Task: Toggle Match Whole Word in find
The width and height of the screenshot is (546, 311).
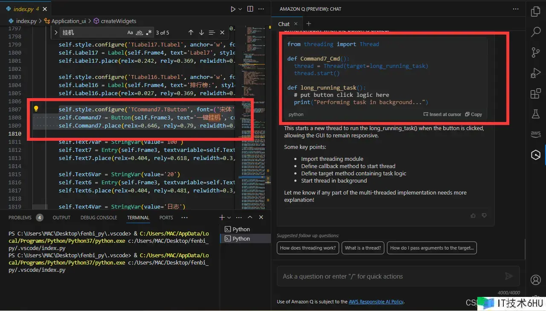Action: tap(139, 32)
